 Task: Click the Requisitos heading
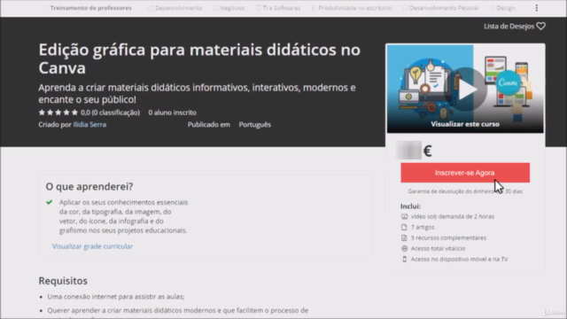click(x=63, y=281)
